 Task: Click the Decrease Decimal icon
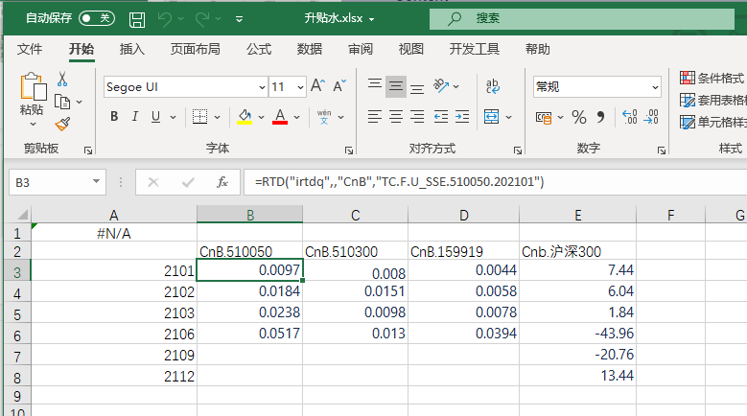[651, 117]
